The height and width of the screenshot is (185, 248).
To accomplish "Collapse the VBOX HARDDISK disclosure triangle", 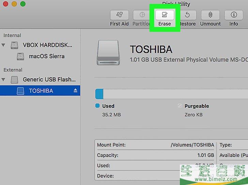I will point(3,45).
